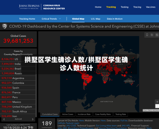This screenshot has height=129, width=159.
Task: Open the Tracing menu item
Action: tap(137, 7)
